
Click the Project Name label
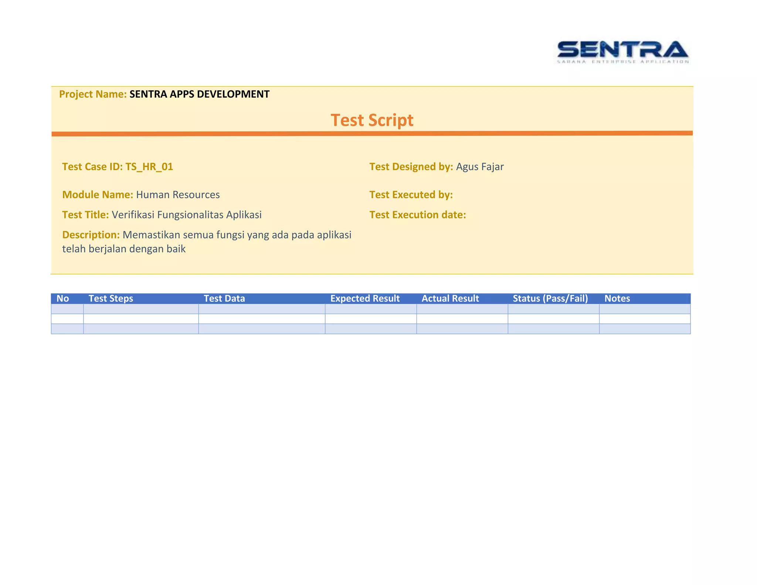tap(93, 94)
